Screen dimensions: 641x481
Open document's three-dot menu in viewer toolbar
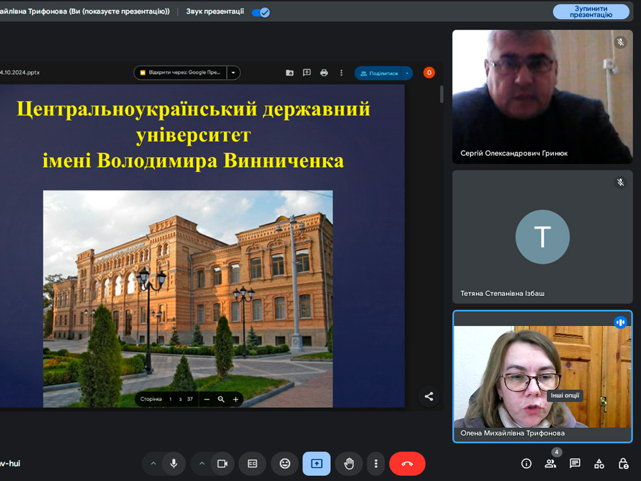click(342, 73)
